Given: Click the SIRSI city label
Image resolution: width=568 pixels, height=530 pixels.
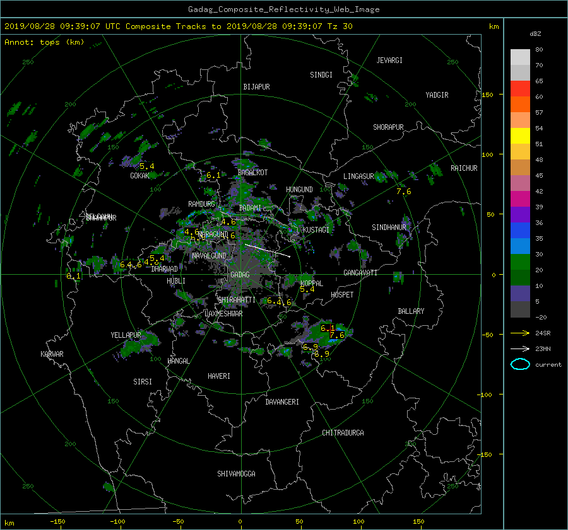Looking at the screenshot, I should point(143,382).
